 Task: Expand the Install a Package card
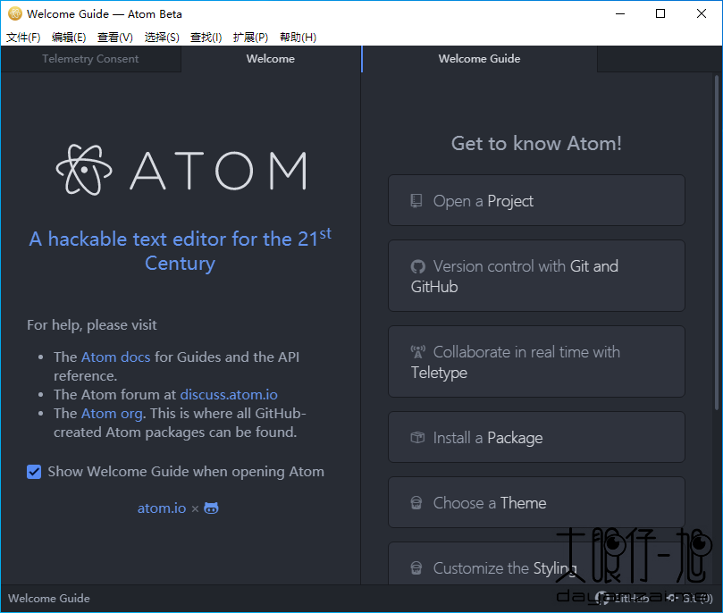point(537,437)
